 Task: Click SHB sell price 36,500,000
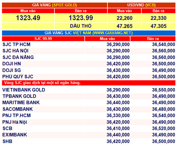tap(163, 141)
